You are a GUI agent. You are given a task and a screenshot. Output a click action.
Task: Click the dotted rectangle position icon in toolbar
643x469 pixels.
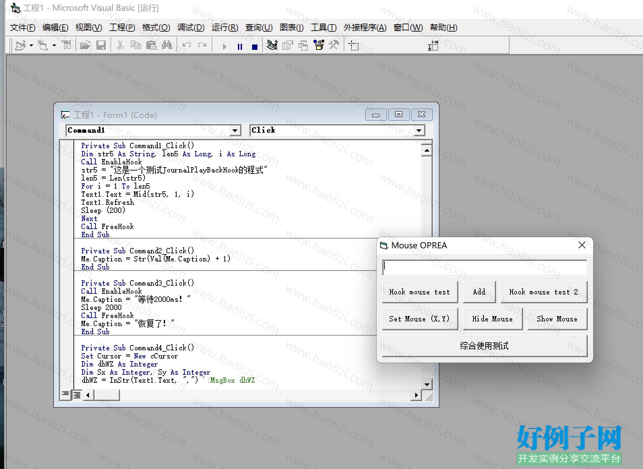(354, 45)
